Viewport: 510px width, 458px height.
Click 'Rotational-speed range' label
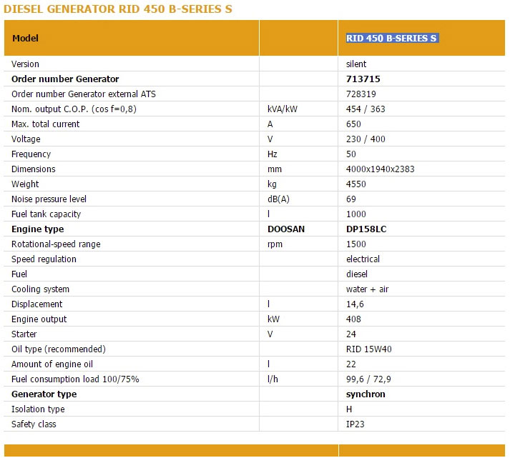pyautogui.click(x=56, y=244)
